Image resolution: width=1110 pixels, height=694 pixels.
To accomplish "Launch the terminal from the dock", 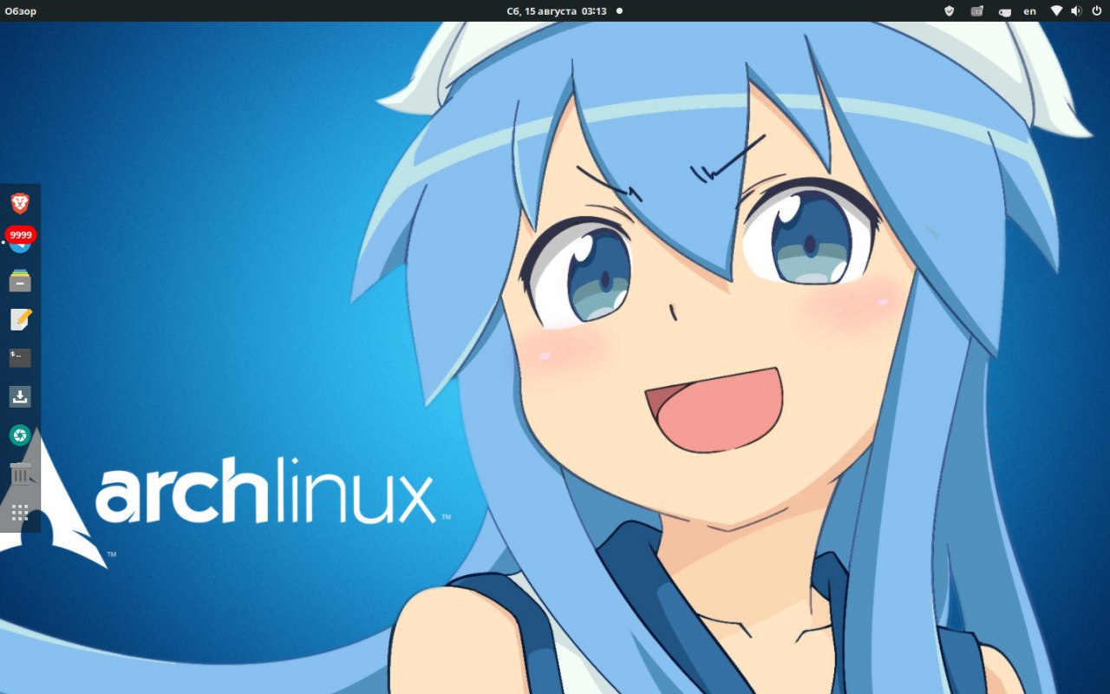I will (20, 357).
